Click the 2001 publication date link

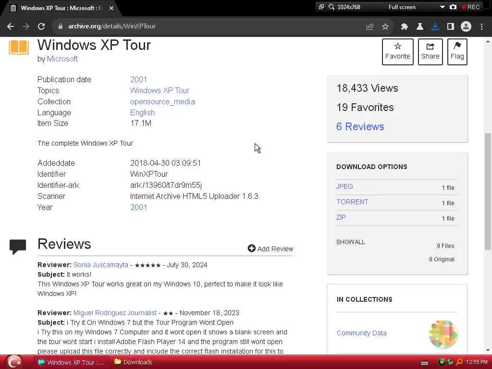138,79
